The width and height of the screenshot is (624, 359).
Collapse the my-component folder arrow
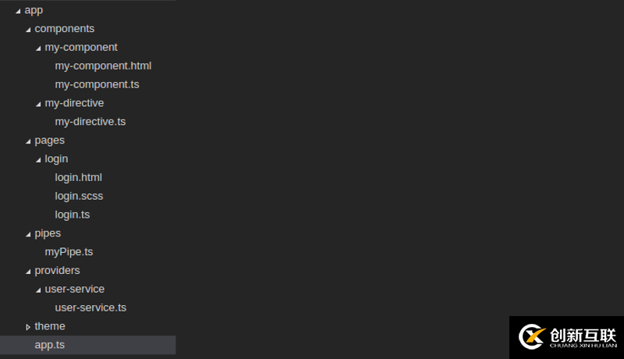[39, 48]
